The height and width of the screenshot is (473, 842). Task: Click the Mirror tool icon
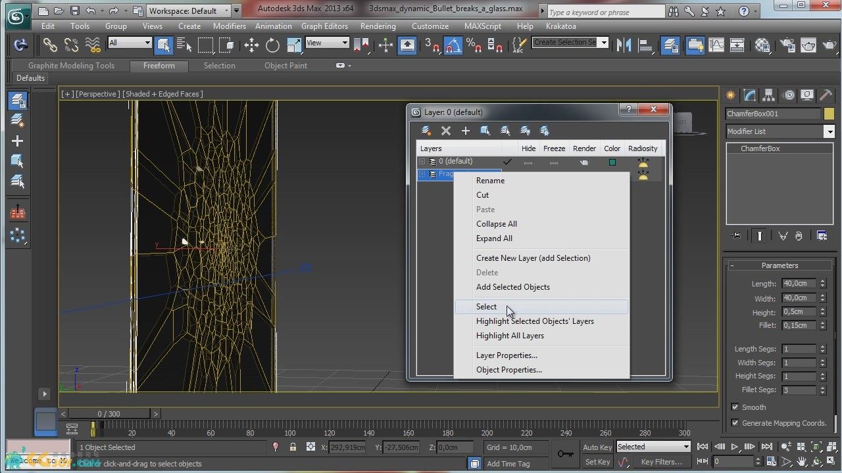623,45
